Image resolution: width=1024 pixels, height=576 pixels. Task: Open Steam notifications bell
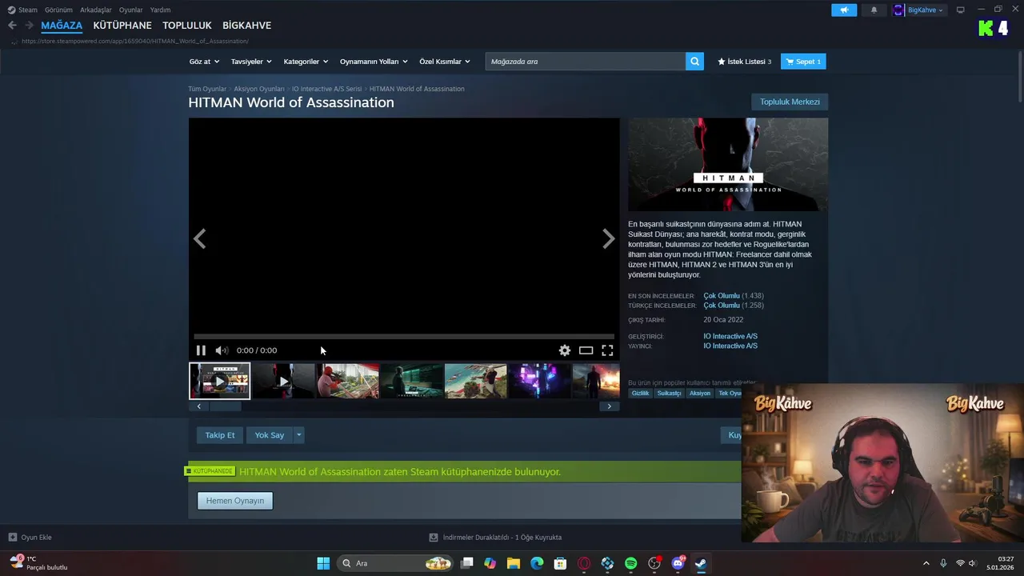874,10
